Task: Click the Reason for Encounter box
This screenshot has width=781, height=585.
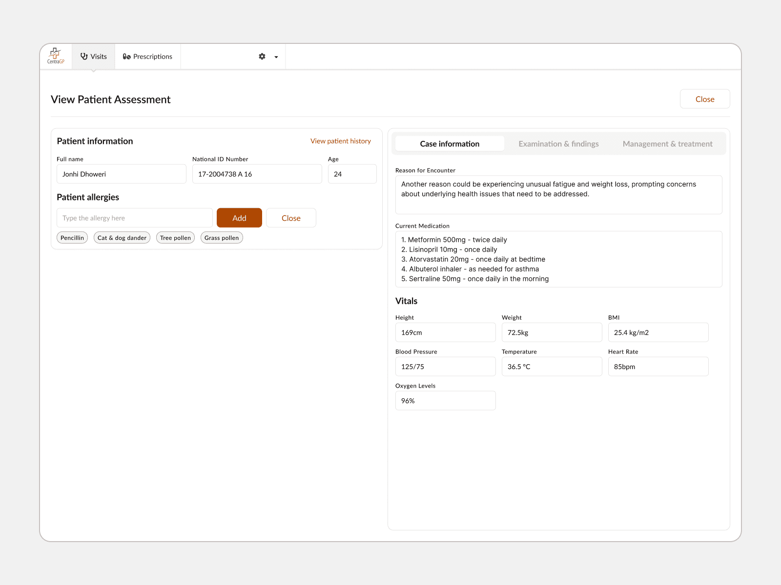Action: pyautogui.click(x=558, y=194)
